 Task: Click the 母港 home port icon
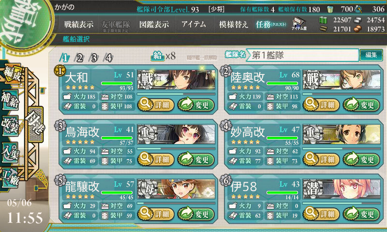pyautogui.click(x=36, y=125)
